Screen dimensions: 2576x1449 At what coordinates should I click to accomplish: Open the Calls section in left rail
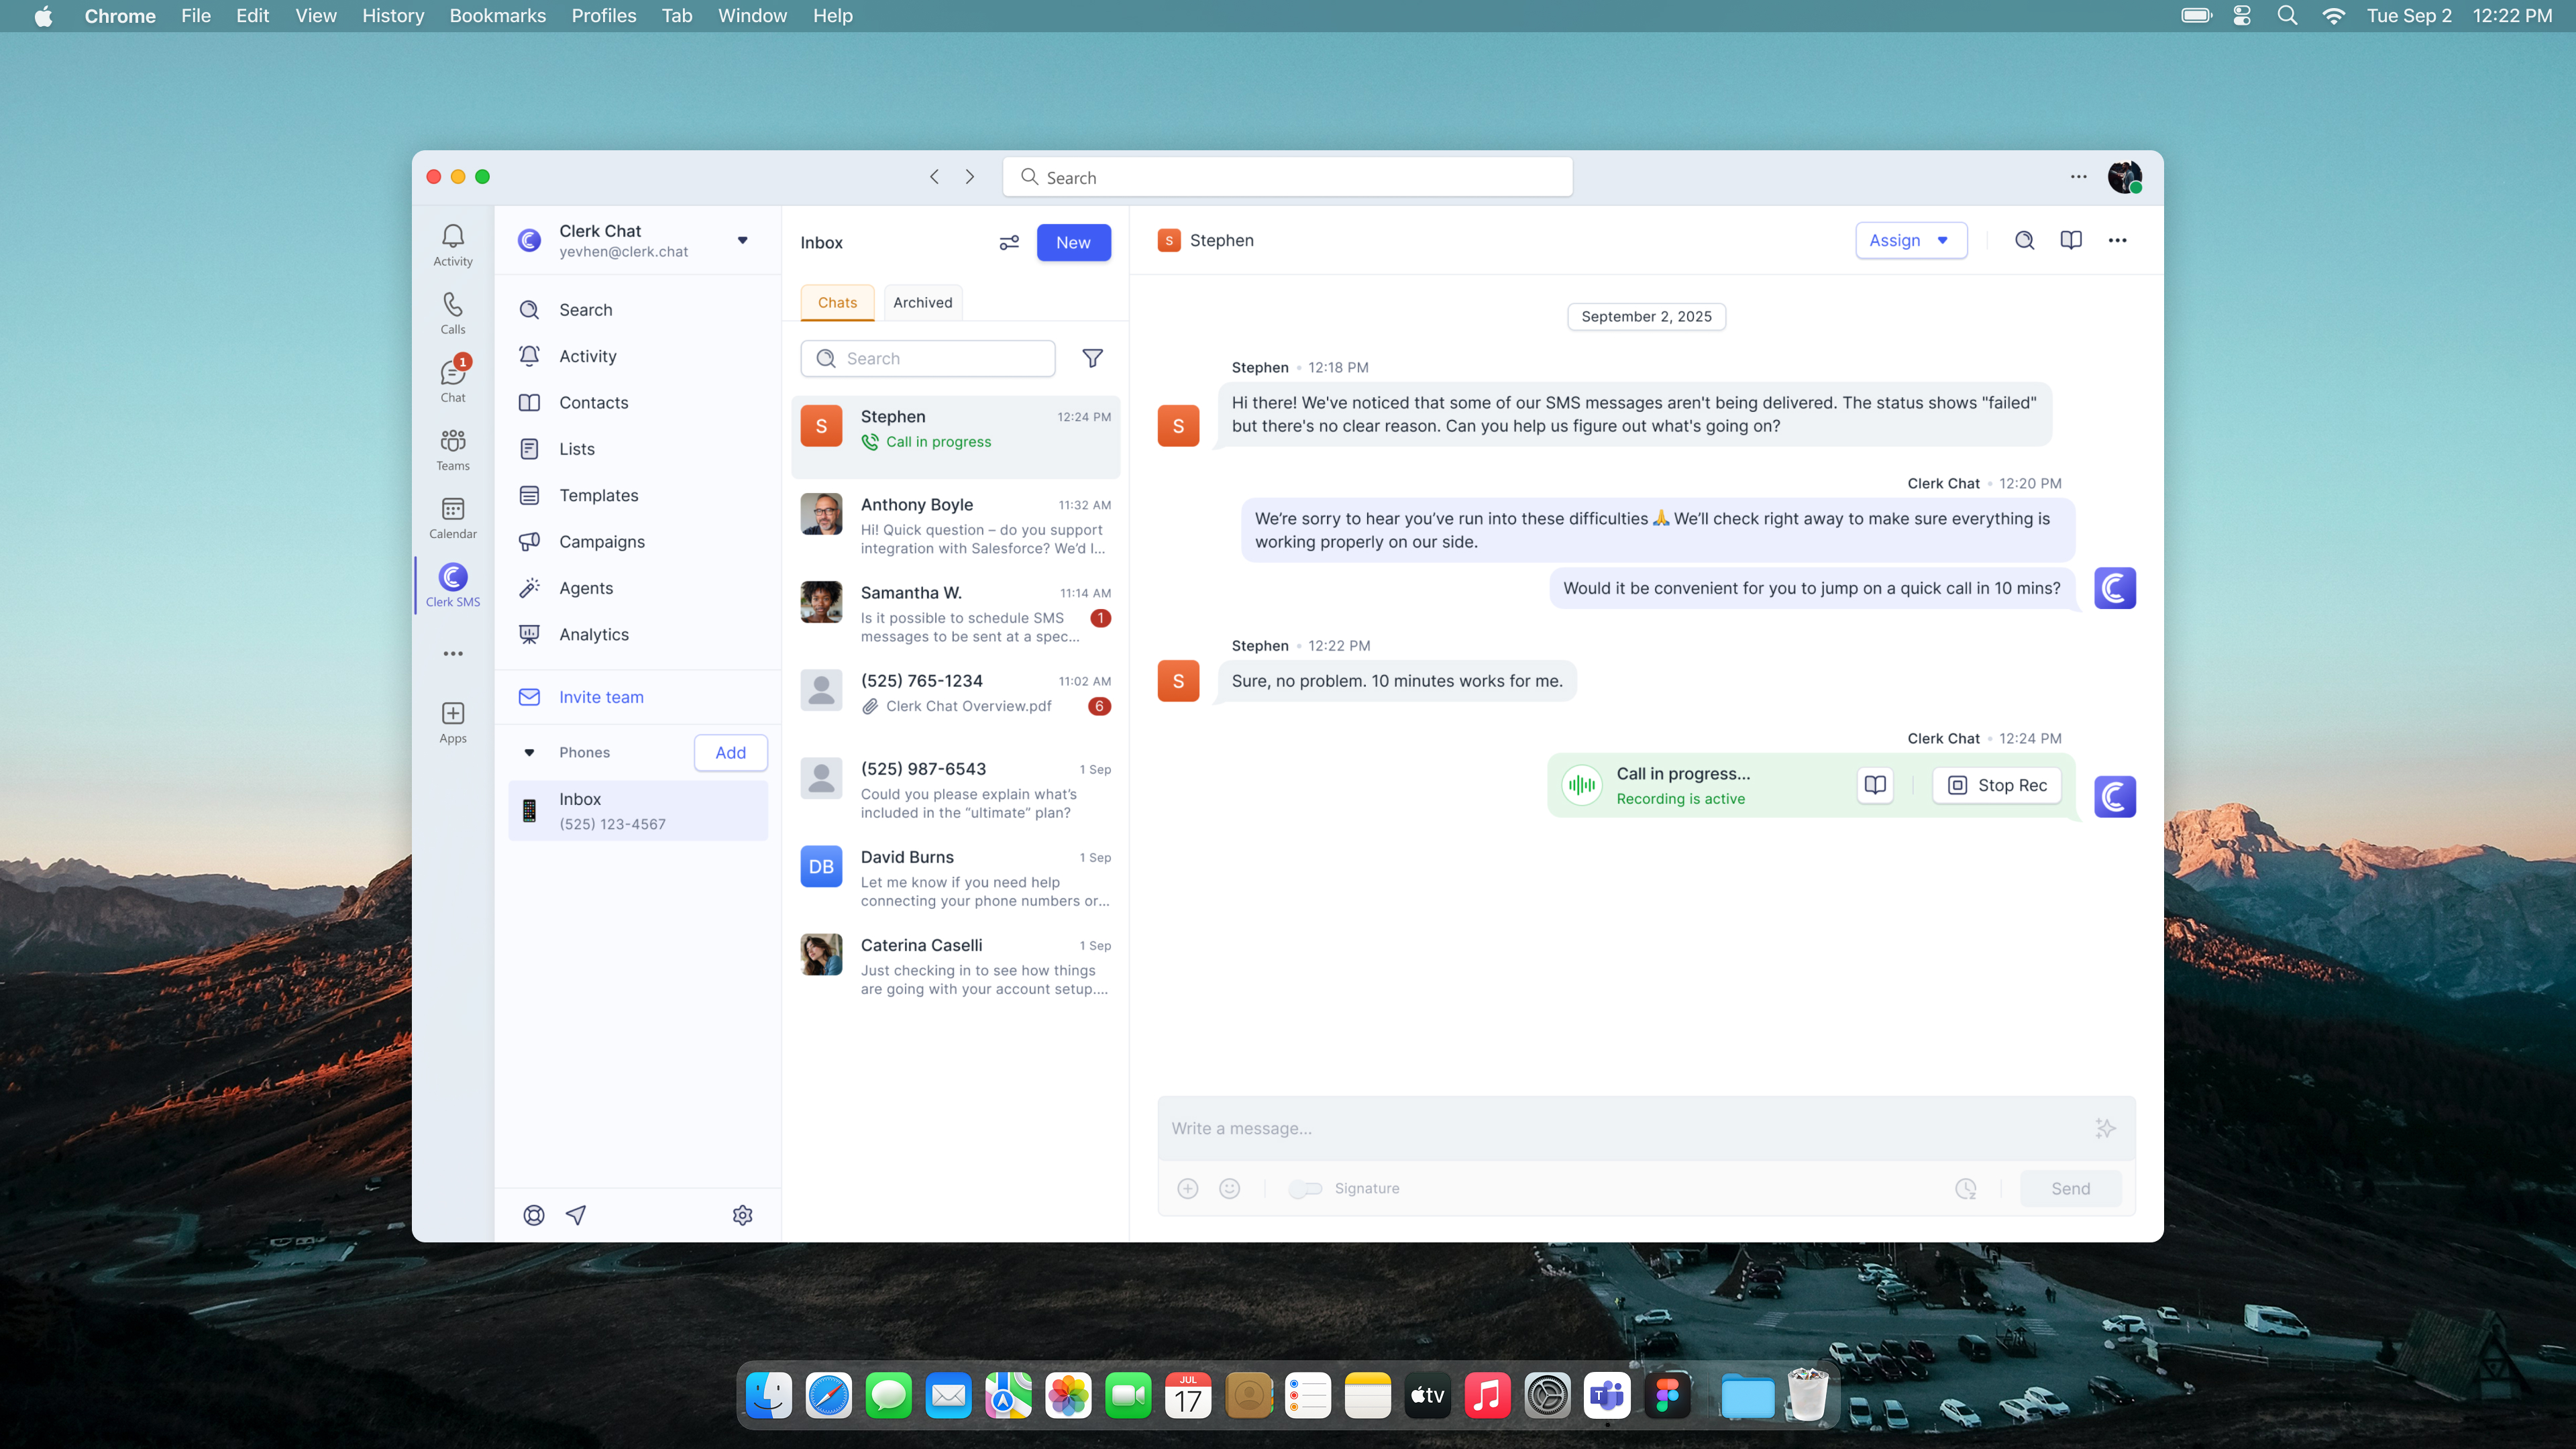(452, 312)
